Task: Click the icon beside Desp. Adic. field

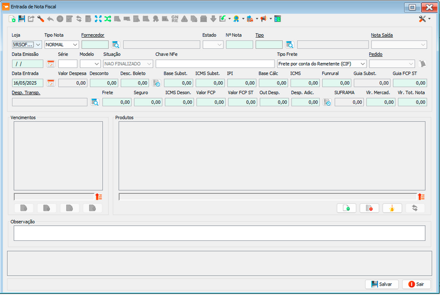Action: coord(327,102)
